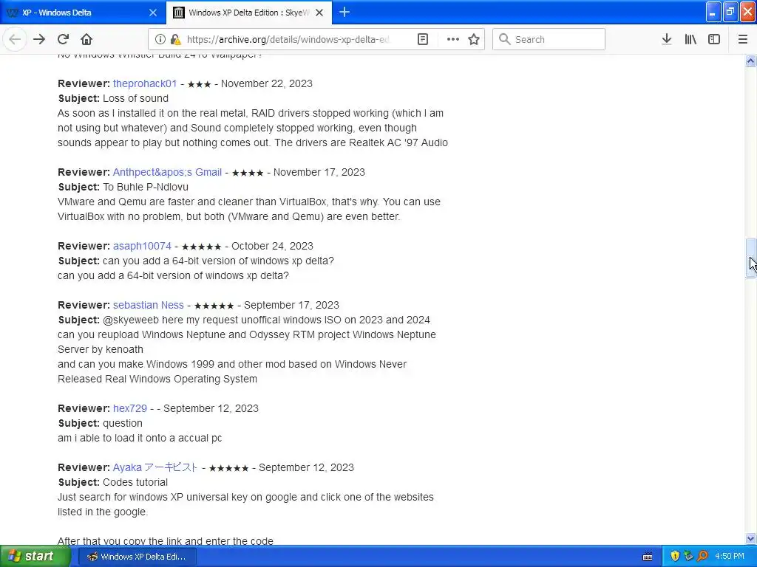Reload the current page

[x=63, y=39]
